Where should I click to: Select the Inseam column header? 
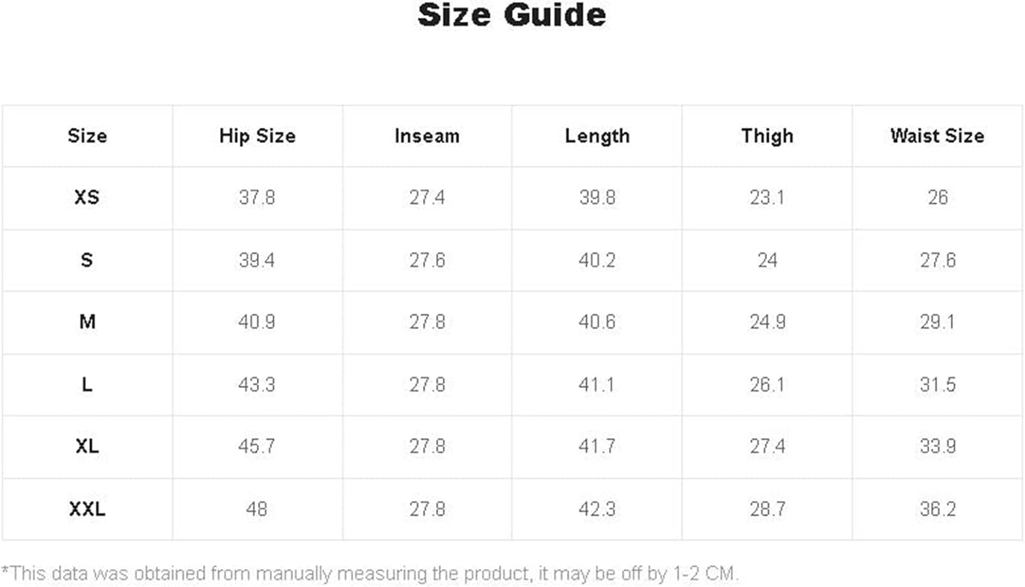point(427,136)
